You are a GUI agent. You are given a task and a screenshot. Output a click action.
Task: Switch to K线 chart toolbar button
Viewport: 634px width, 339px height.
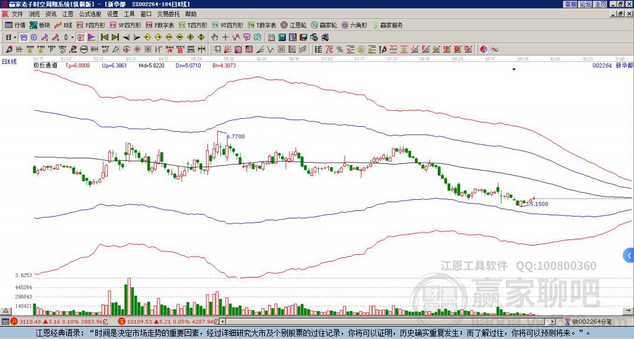click(x=63, y=25)
